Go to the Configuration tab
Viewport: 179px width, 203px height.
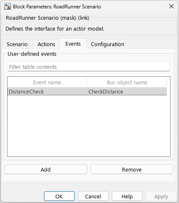coord(107,44)
